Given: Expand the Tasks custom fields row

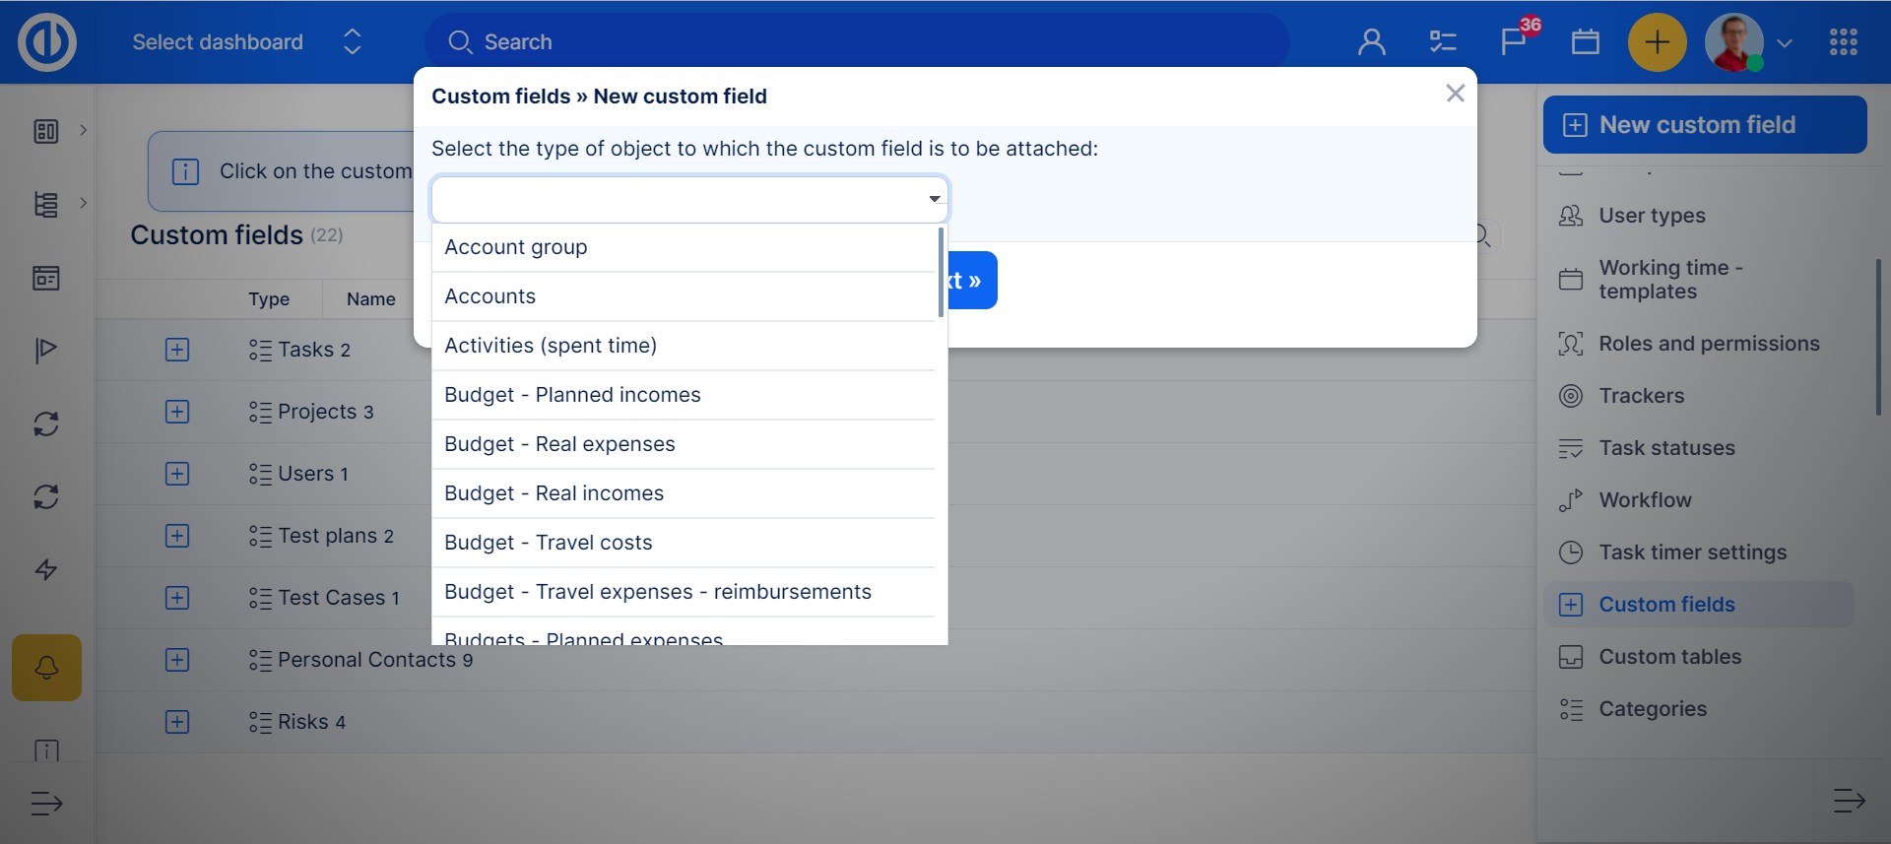Looking at the screenshot, I should (177, 350).
